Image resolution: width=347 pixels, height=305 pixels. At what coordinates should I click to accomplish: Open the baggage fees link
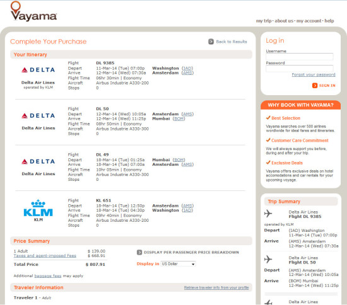point(48,276)
